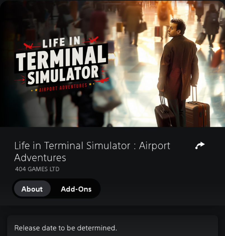Click the LIFE IN text in the logo
The width and height of the screenshot is (225, 236).
(x=61, y=42)
